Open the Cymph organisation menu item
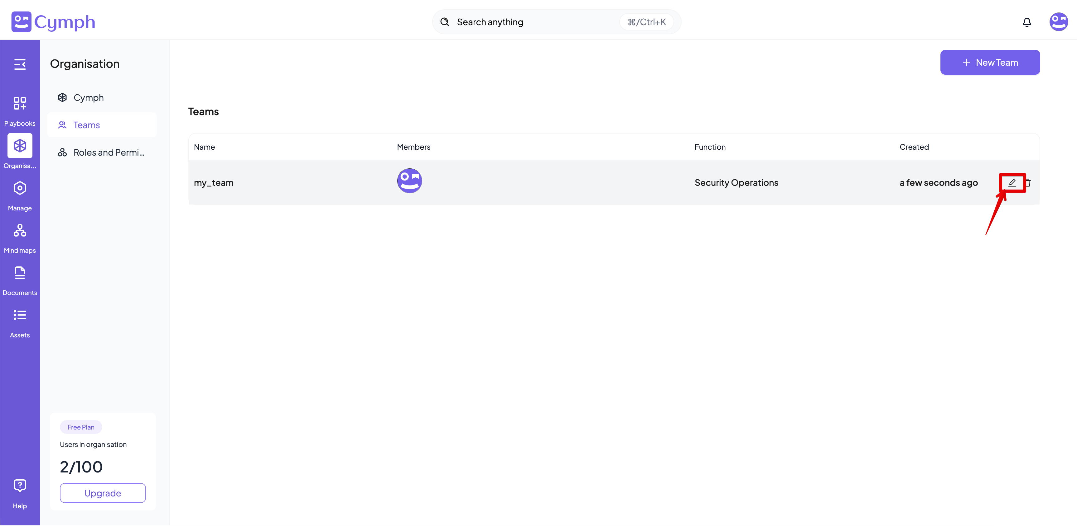 (88, 98)
